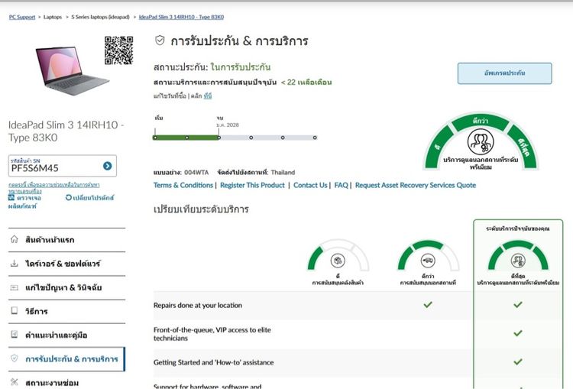Click the depot support box icon
This screenshot has height=389, width=573.
point(338,261)
